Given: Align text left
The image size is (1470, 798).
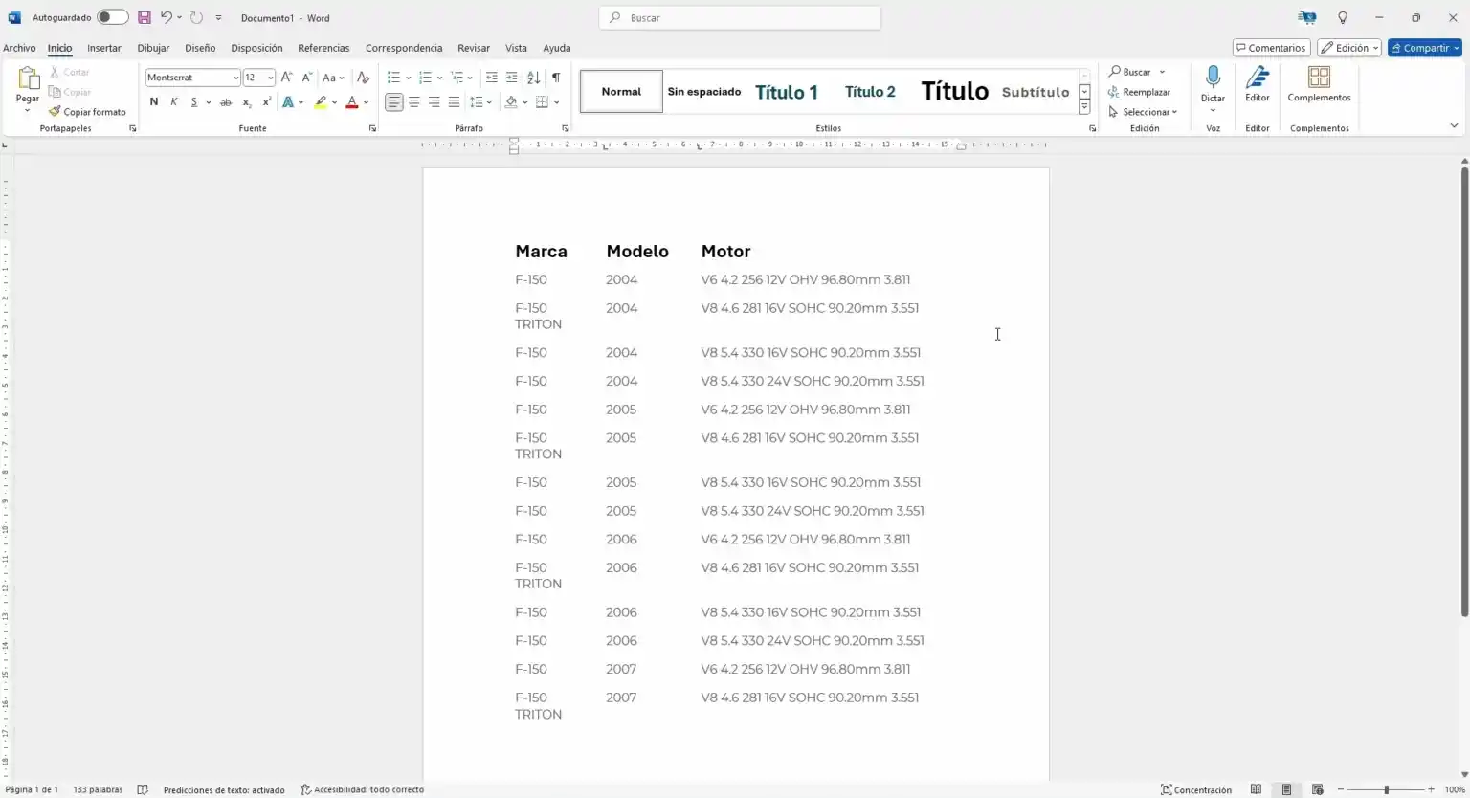Looking at the screenshot, I should point(394,102).
